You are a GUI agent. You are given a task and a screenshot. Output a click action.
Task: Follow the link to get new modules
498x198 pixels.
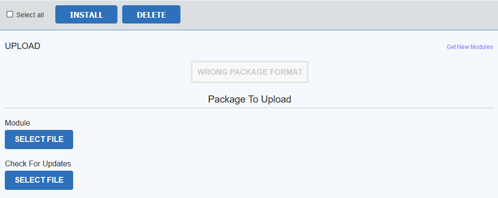tap(469, 47)
